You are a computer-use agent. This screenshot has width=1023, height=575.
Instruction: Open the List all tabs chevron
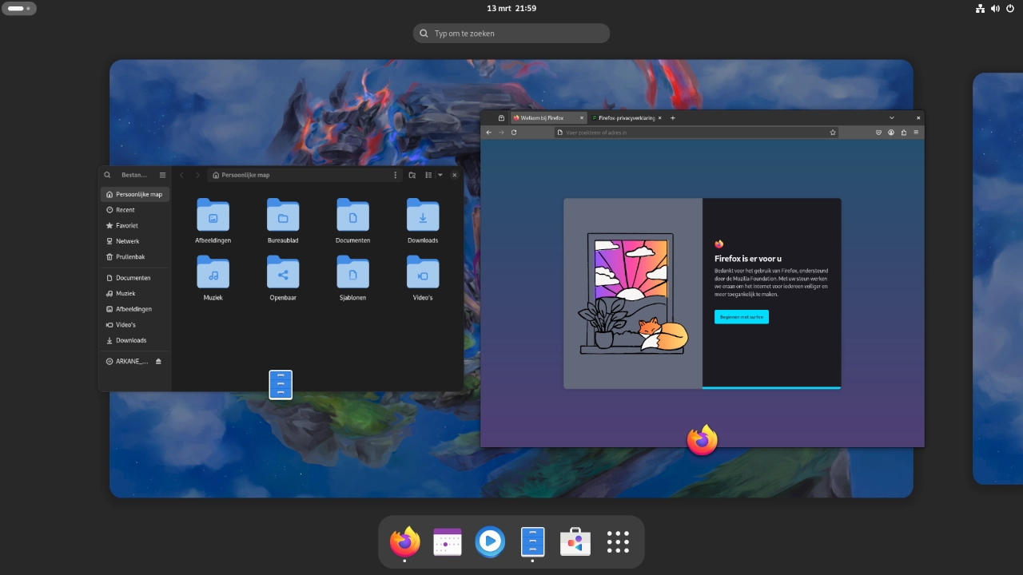(x=892, y=117)
